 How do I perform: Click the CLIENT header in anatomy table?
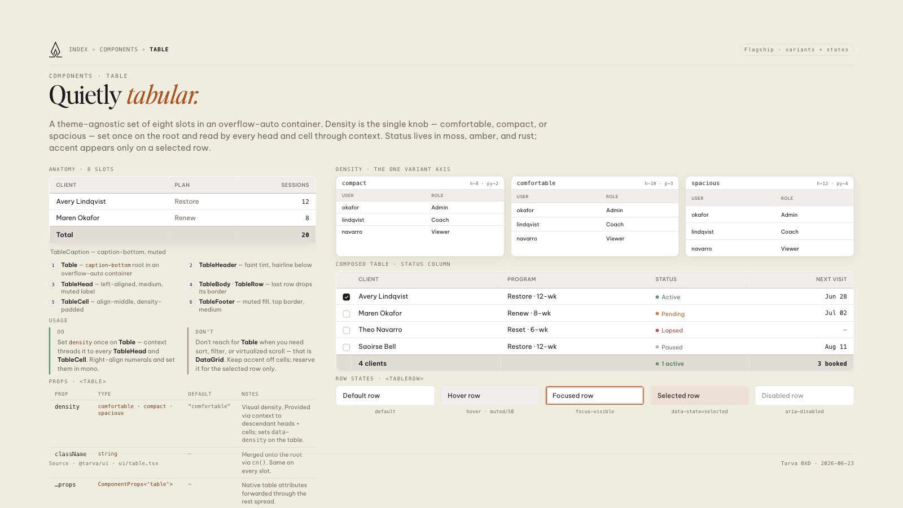[x=66, y=185]
